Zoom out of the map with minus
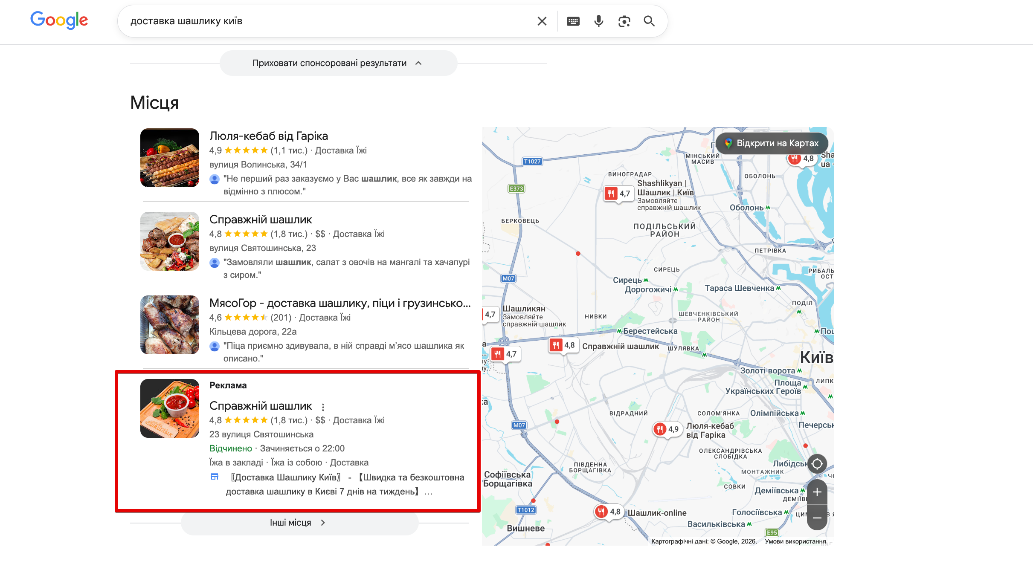 (817, 518)
